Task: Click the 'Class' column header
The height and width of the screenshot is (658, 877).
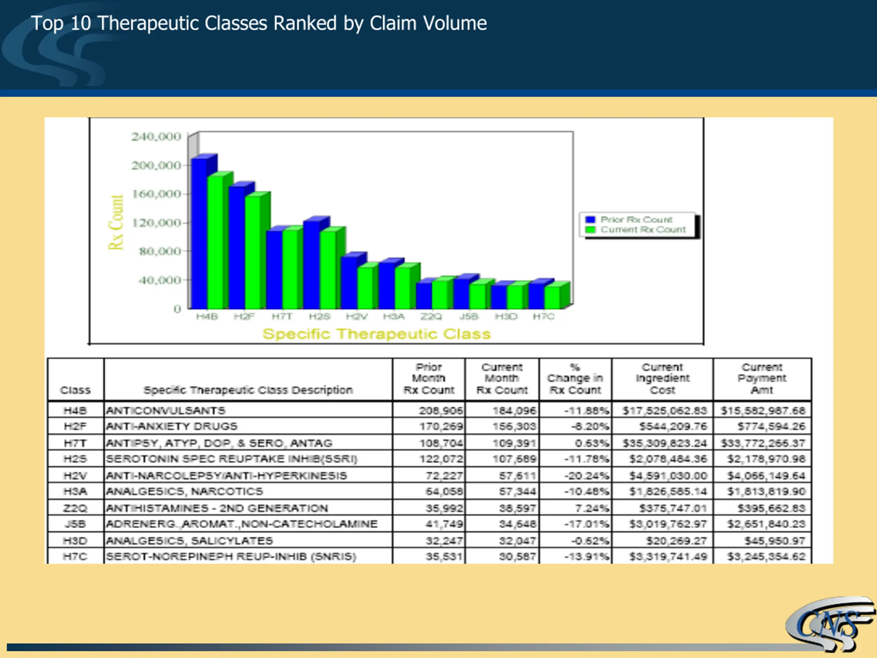Action: pos(75,390)
